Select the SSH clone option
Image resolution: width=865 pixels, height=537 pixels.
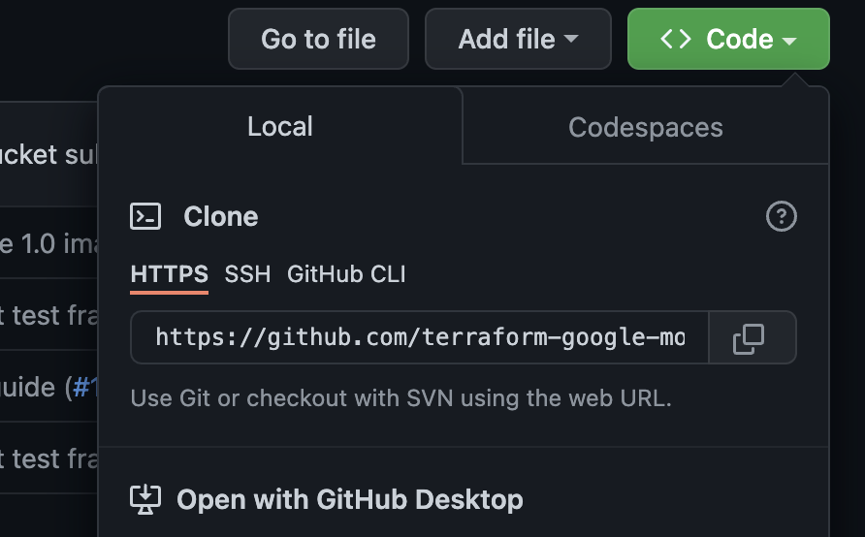(247, 274)
